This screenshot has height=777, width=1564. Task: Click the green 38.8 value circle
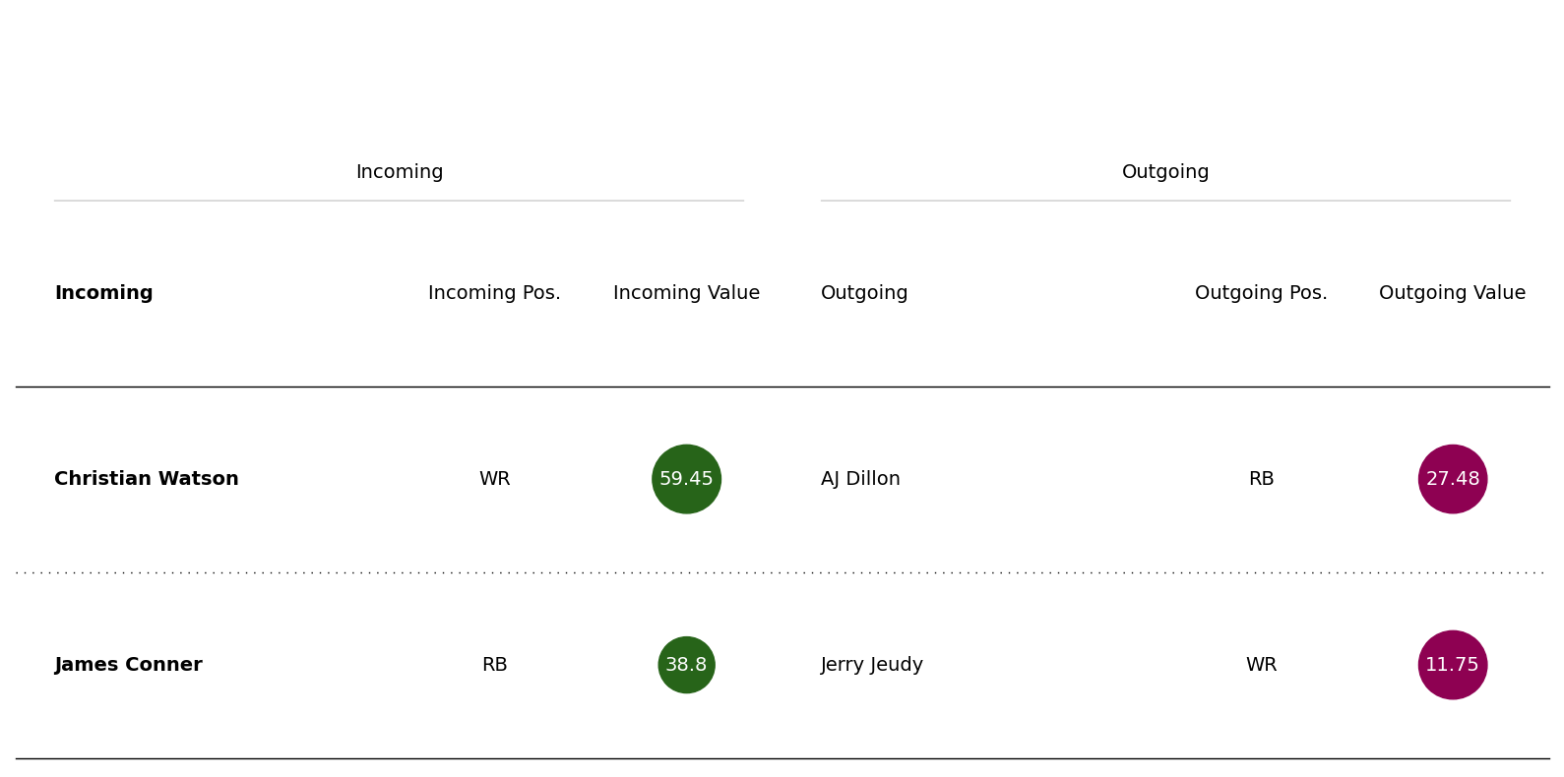[x=686, y=665]
